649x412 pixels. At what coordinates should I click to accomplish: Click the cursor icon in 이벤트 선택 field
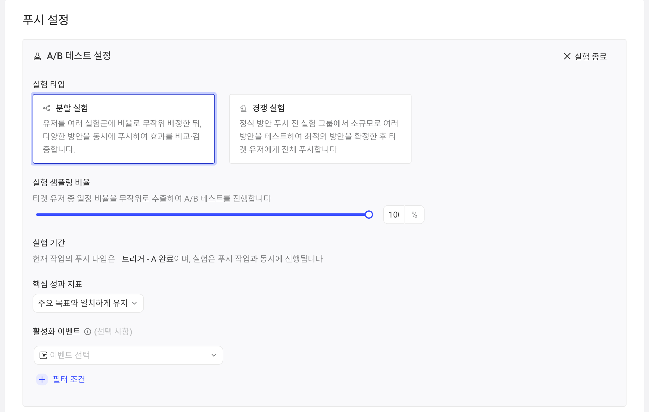coord(43,355)
